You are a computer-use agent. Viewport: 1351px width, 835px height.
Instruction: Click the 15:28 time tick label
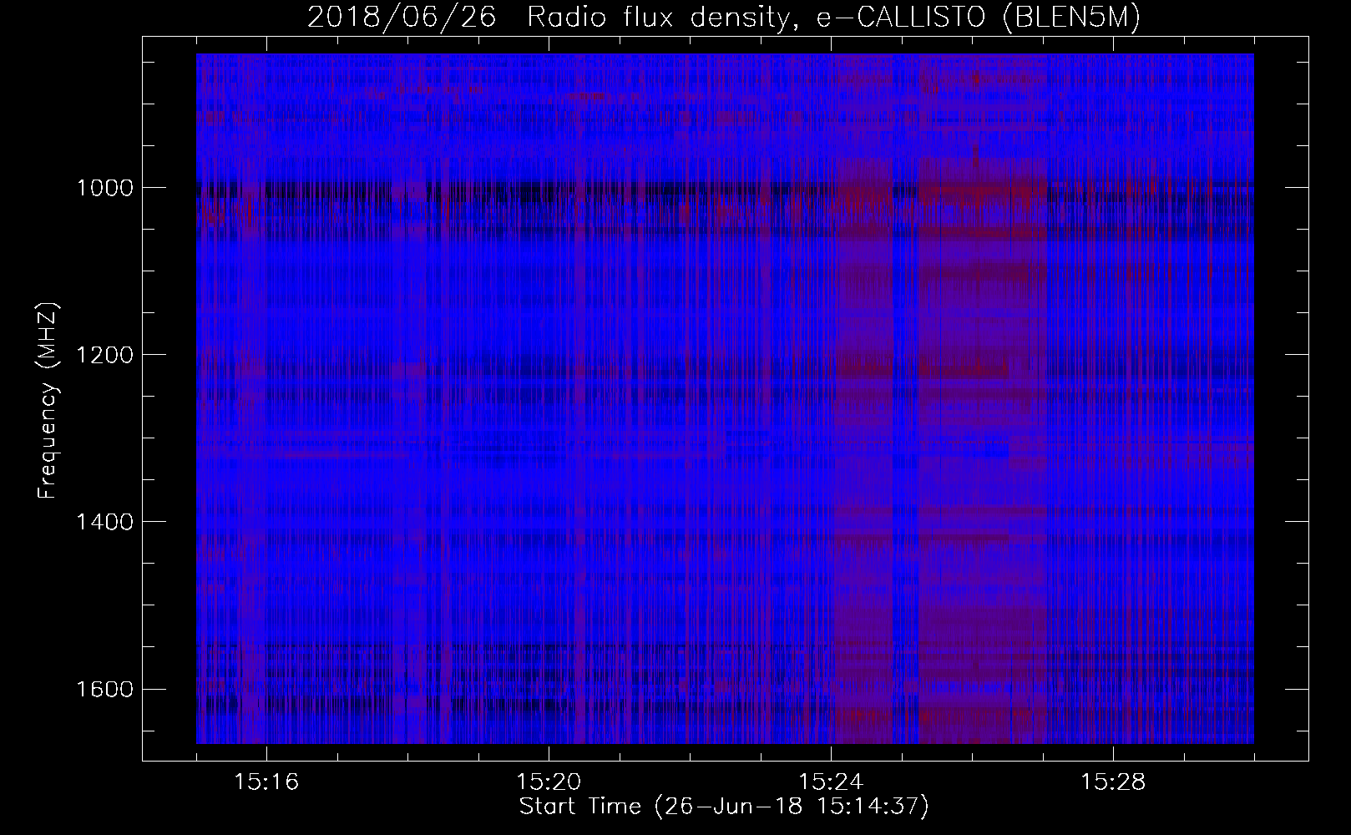pos(1113,782)
